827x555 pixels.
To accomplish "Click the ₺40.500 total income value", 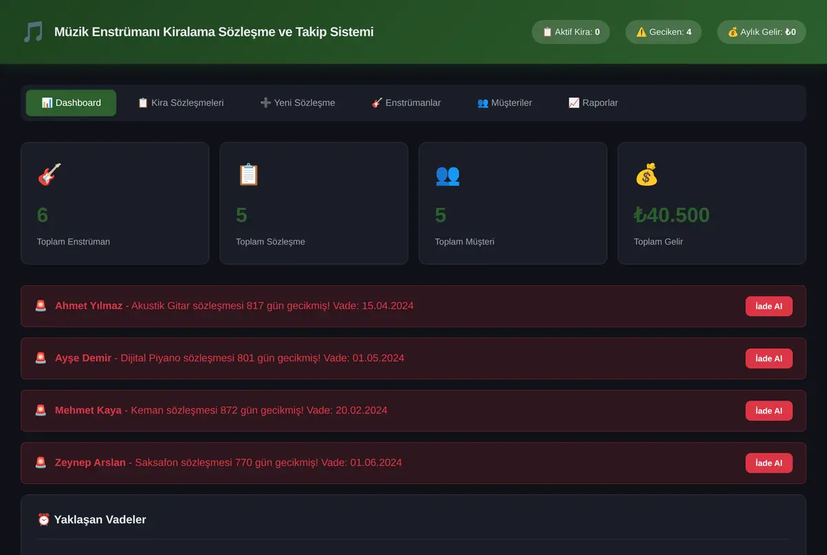I will [x=672, y=215].
